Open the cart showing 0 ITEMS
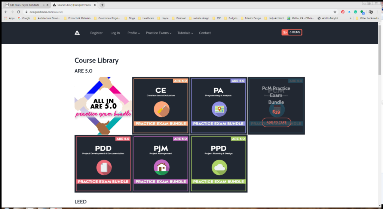383x209 pixels. pos(292,32)
